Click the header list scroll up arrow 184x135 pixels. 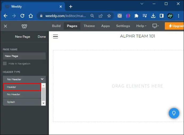pyautogui.click(x=43, y=86)
